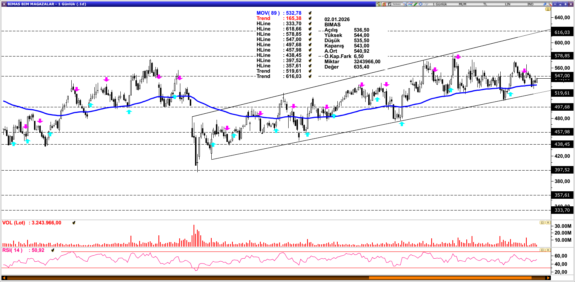Click the 420,00 price axis label
The width and height of the screenshot is (575, 282).
tap(562, 156)
